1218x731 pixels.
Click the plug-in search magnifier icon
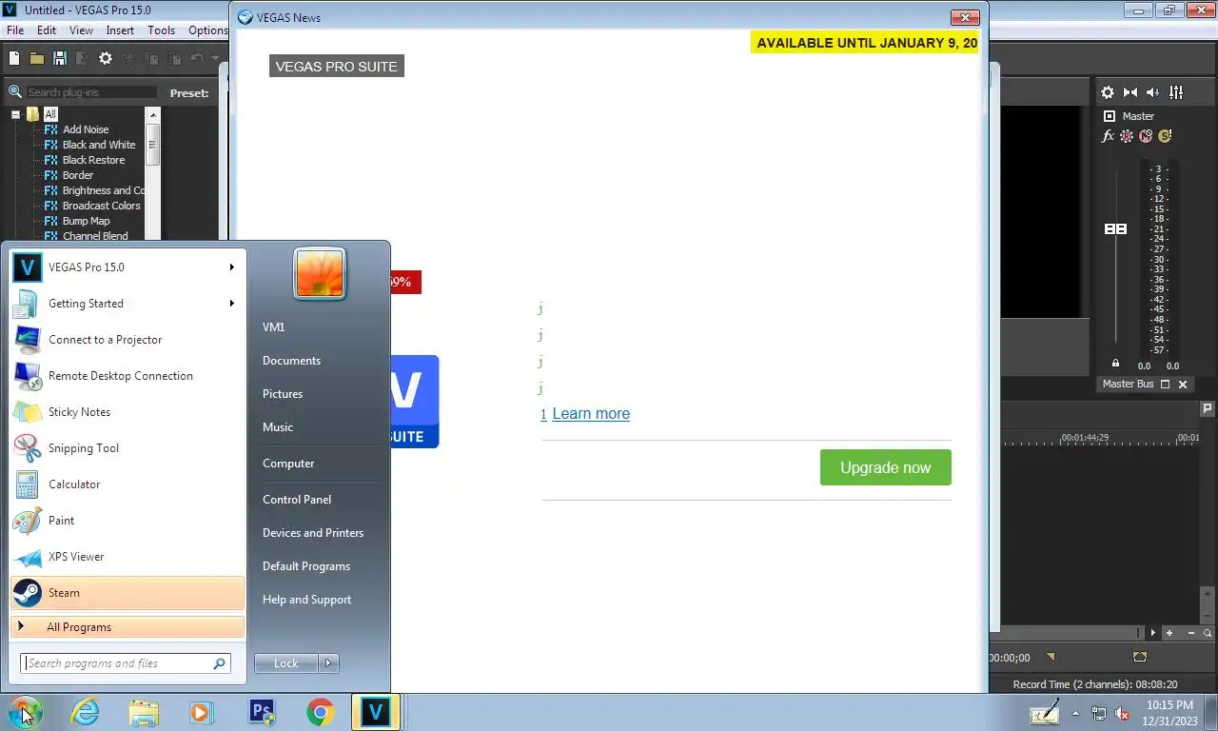coord(15,92)
